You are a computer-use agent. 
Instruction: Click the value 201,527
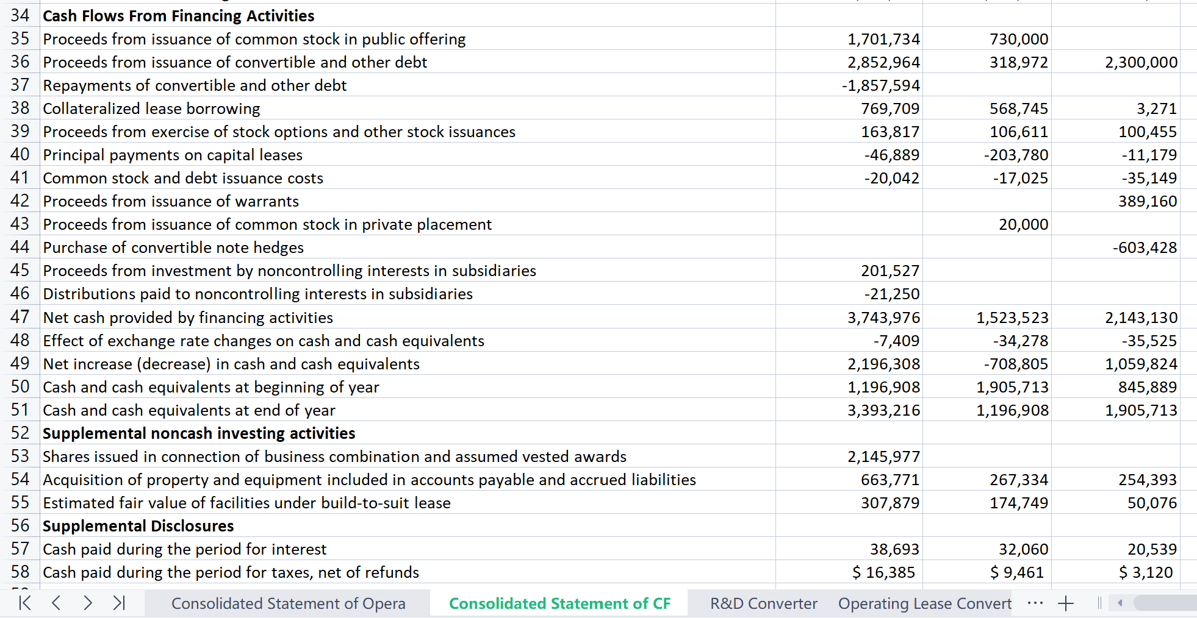click(x=890, y=271)
